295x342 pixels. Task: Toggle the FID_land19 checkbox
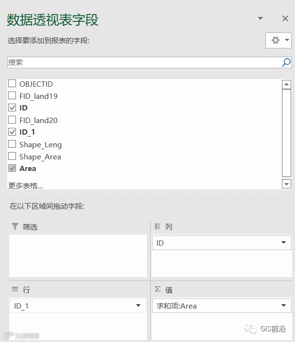tap(12, 96)
